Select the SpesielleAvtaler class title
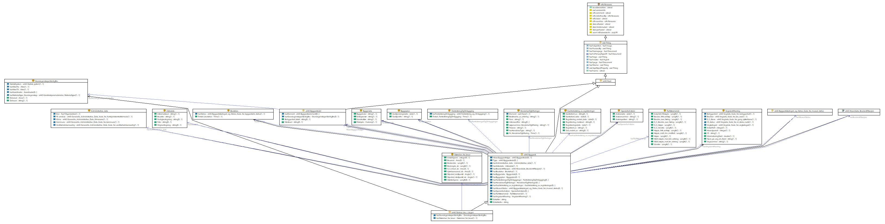The height and width of the screenshot is (224, 885). 629,111
